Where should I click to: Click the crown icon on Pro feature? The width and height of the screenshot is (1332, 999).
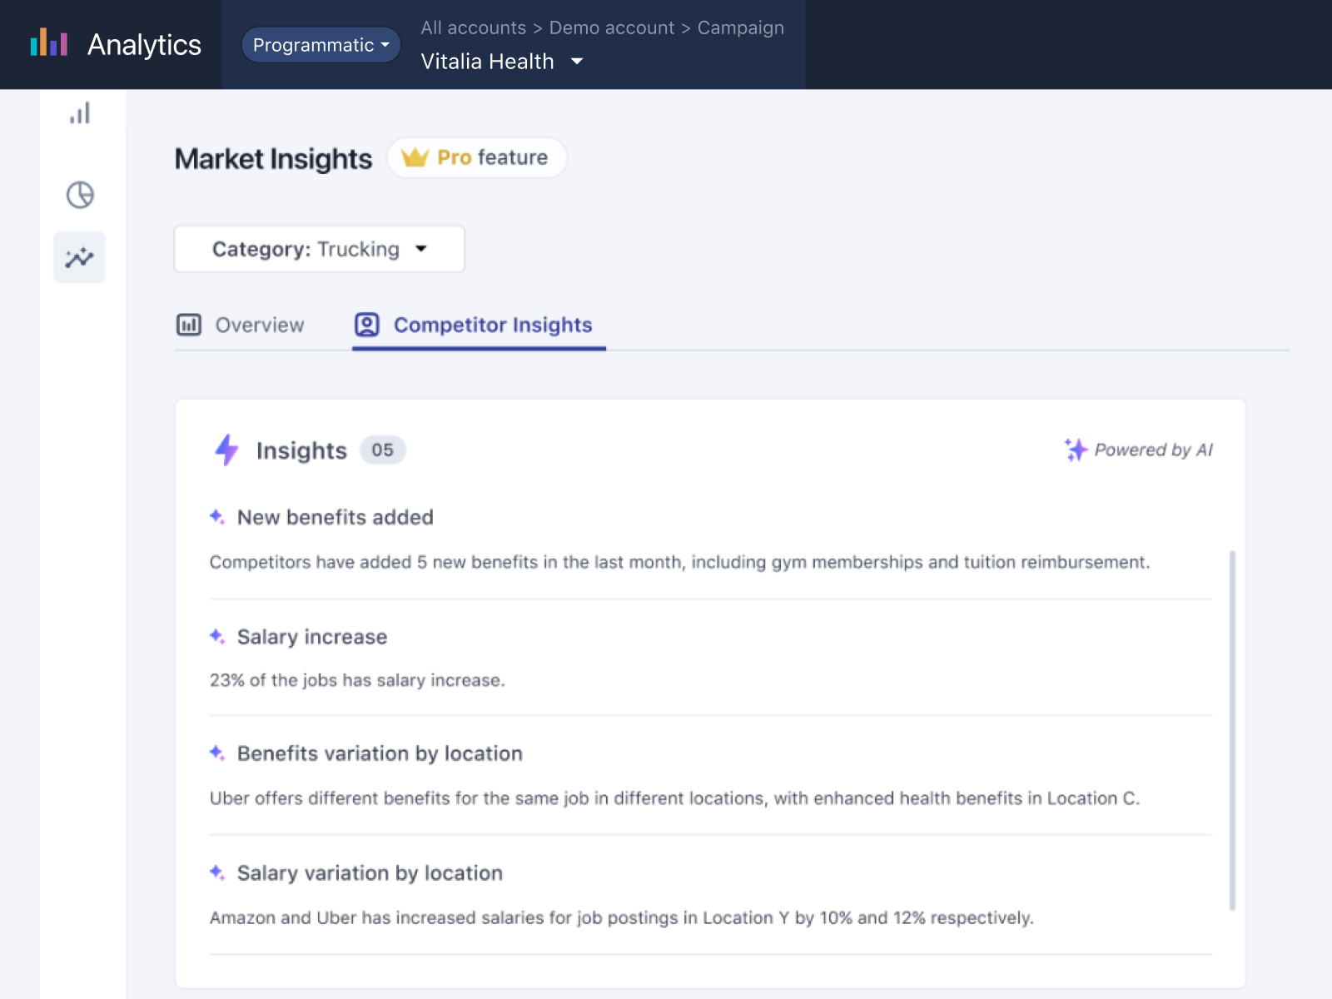pos(415,157)
